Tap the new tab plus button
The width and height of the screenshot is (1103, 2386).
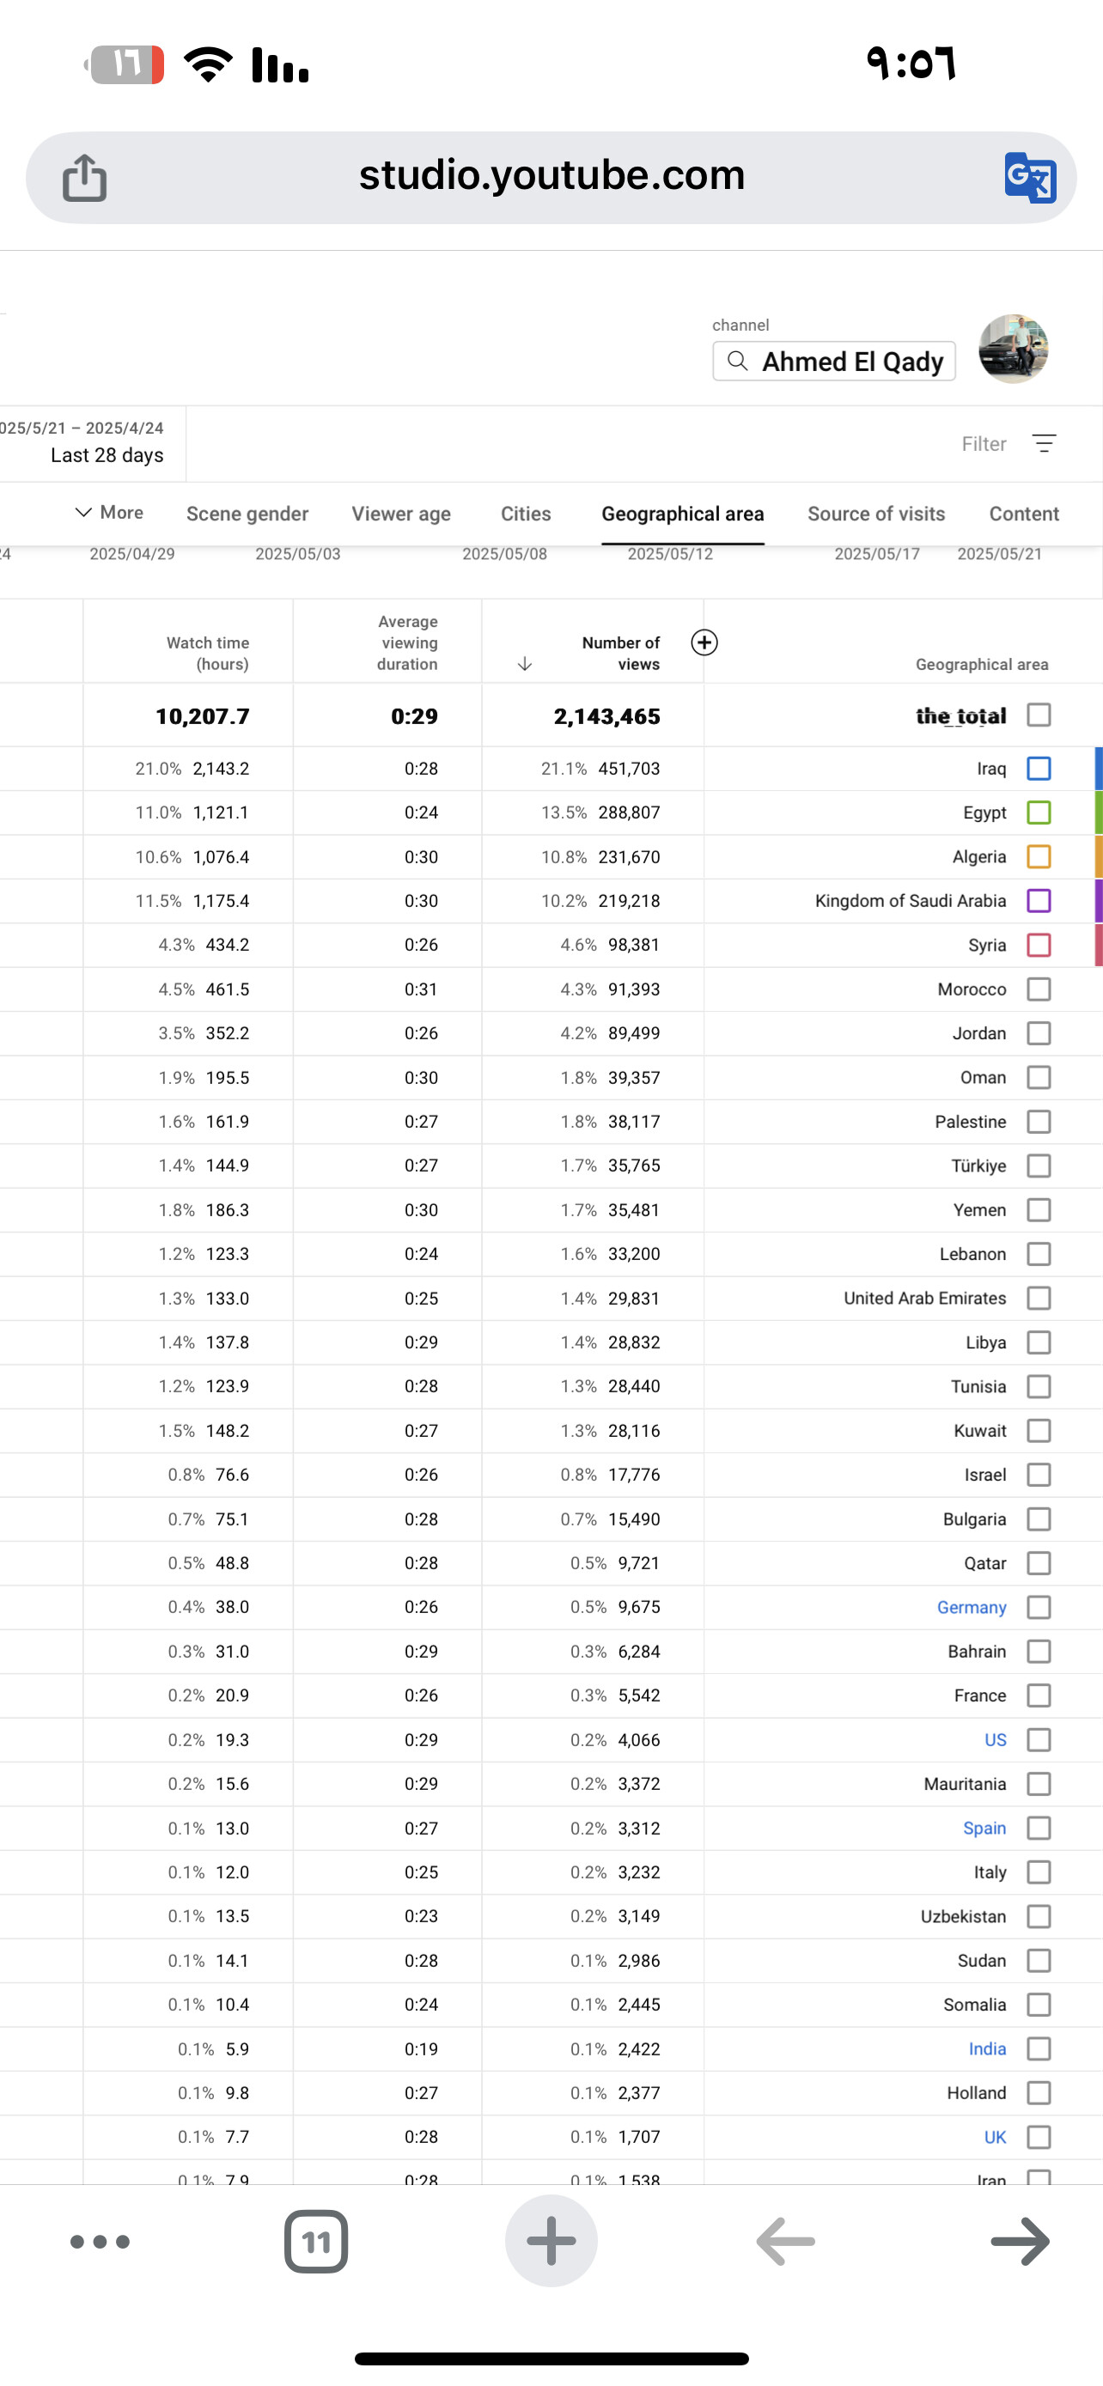(x=551, y=2242)
